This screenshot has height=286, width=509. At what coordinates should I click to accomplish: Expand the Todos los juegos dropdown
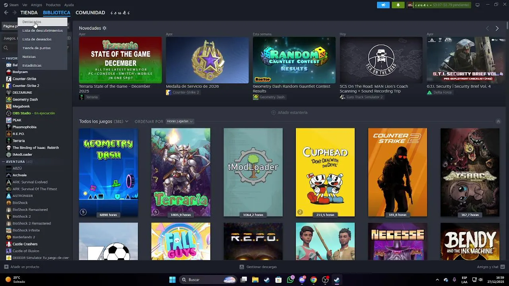pyautogui.click(x=127, y=121)
